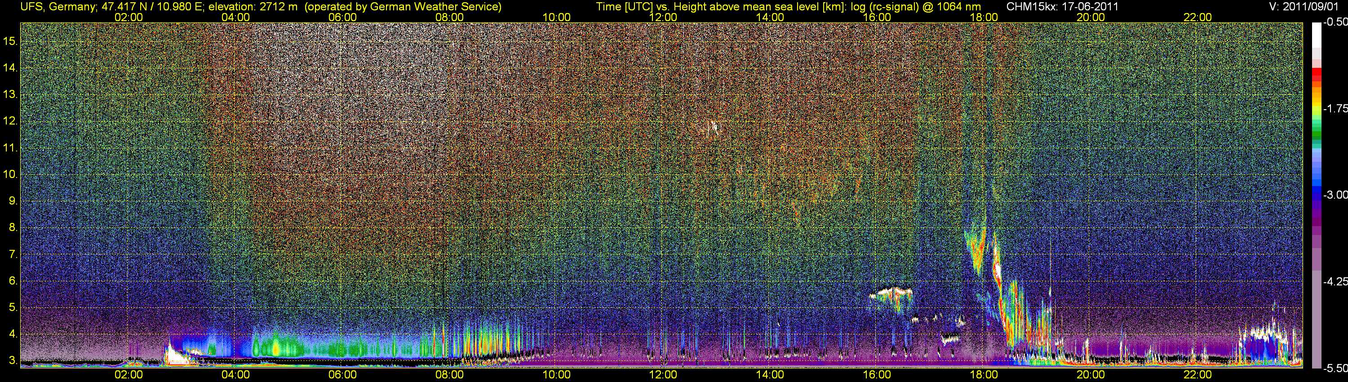
Task: Click the 08:00 label on the top time axis
Action: (x=449, y=17)
